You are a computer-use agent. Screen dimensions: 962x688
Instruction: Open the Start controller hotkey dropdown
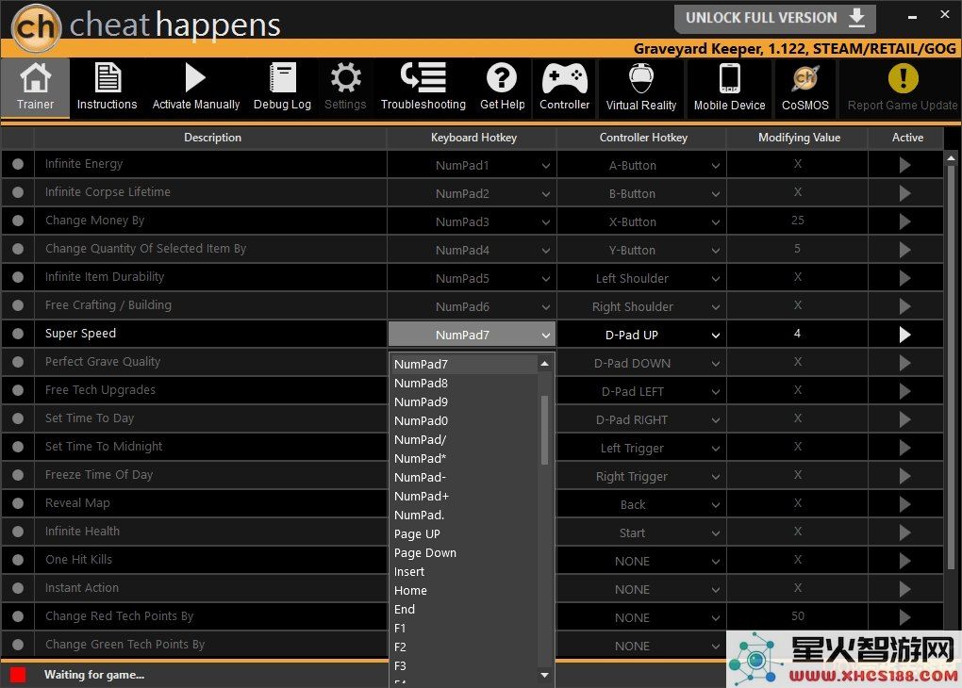coord(641,532)
